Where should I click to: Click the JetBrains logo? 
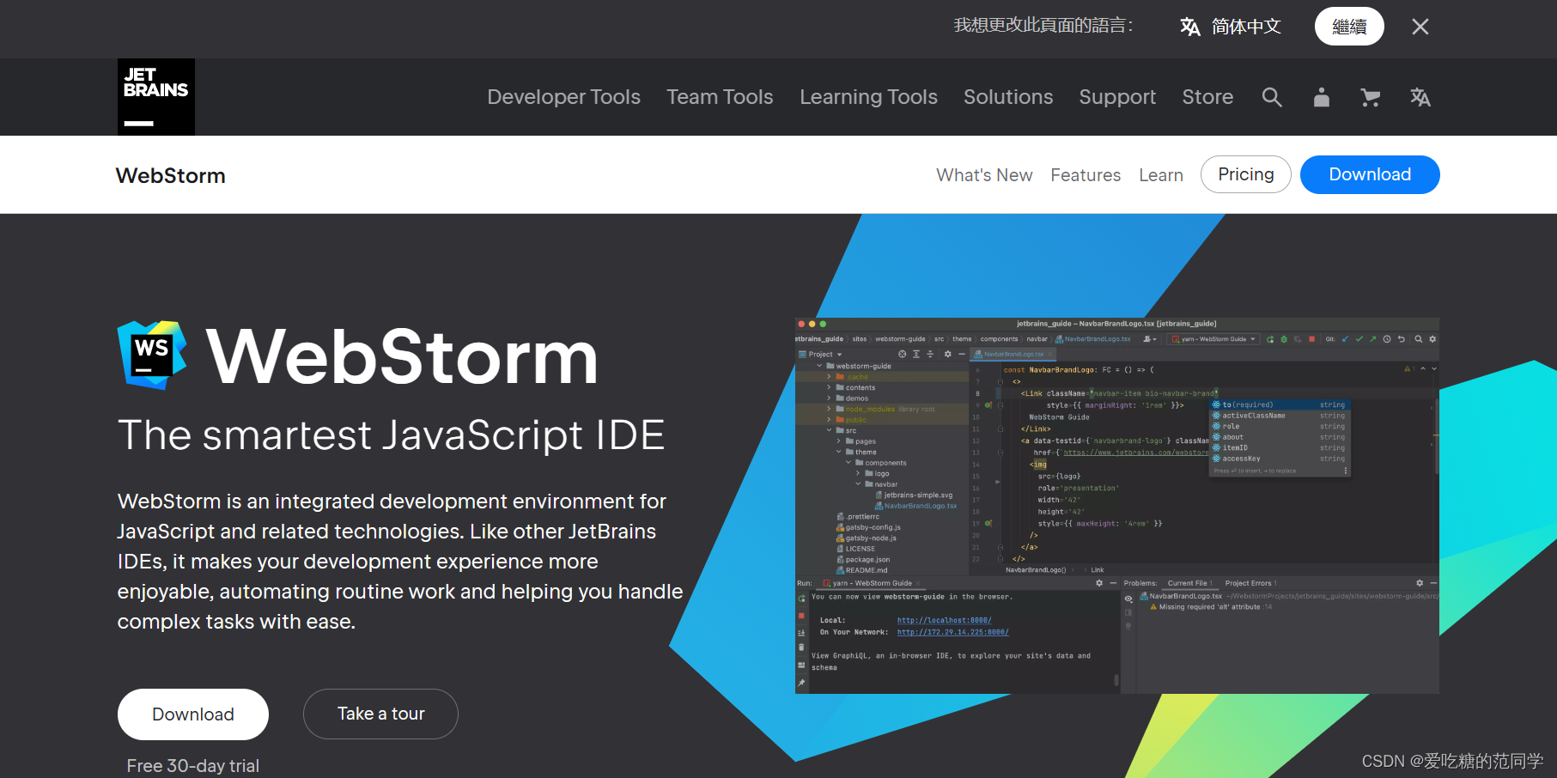156,97
